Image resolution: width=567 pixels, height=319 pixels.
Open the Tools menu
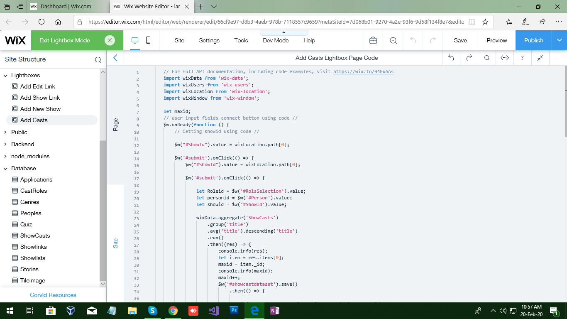[241, 40]
